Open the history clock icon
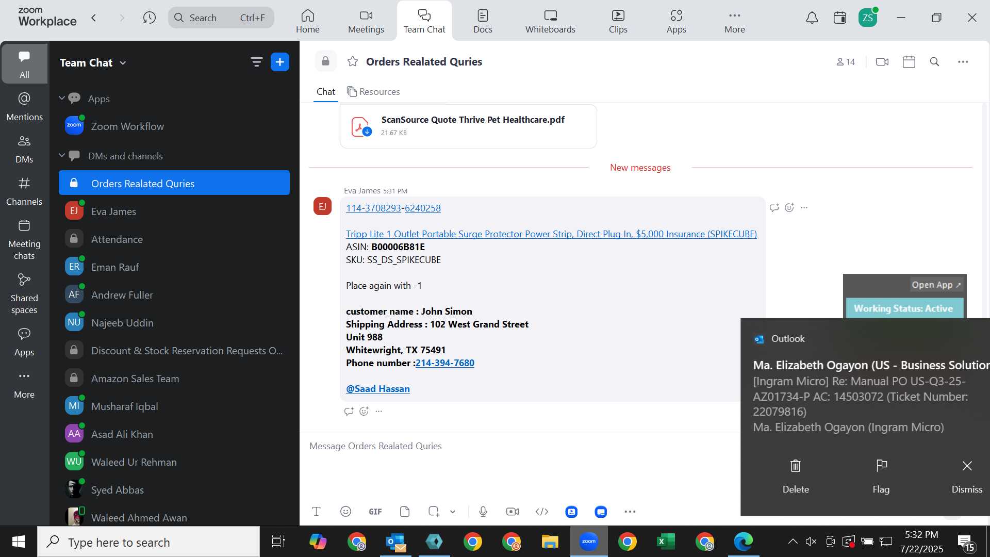This screenshot has width=990, height=557. click(x=150, y=18)
